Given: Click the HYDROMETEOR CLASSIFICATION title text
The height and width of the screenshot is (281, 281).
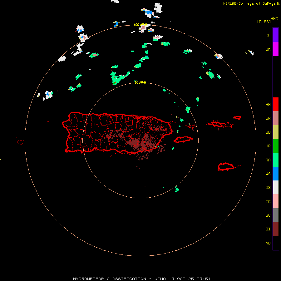Looking at the screenshot, I should [110, 279].
